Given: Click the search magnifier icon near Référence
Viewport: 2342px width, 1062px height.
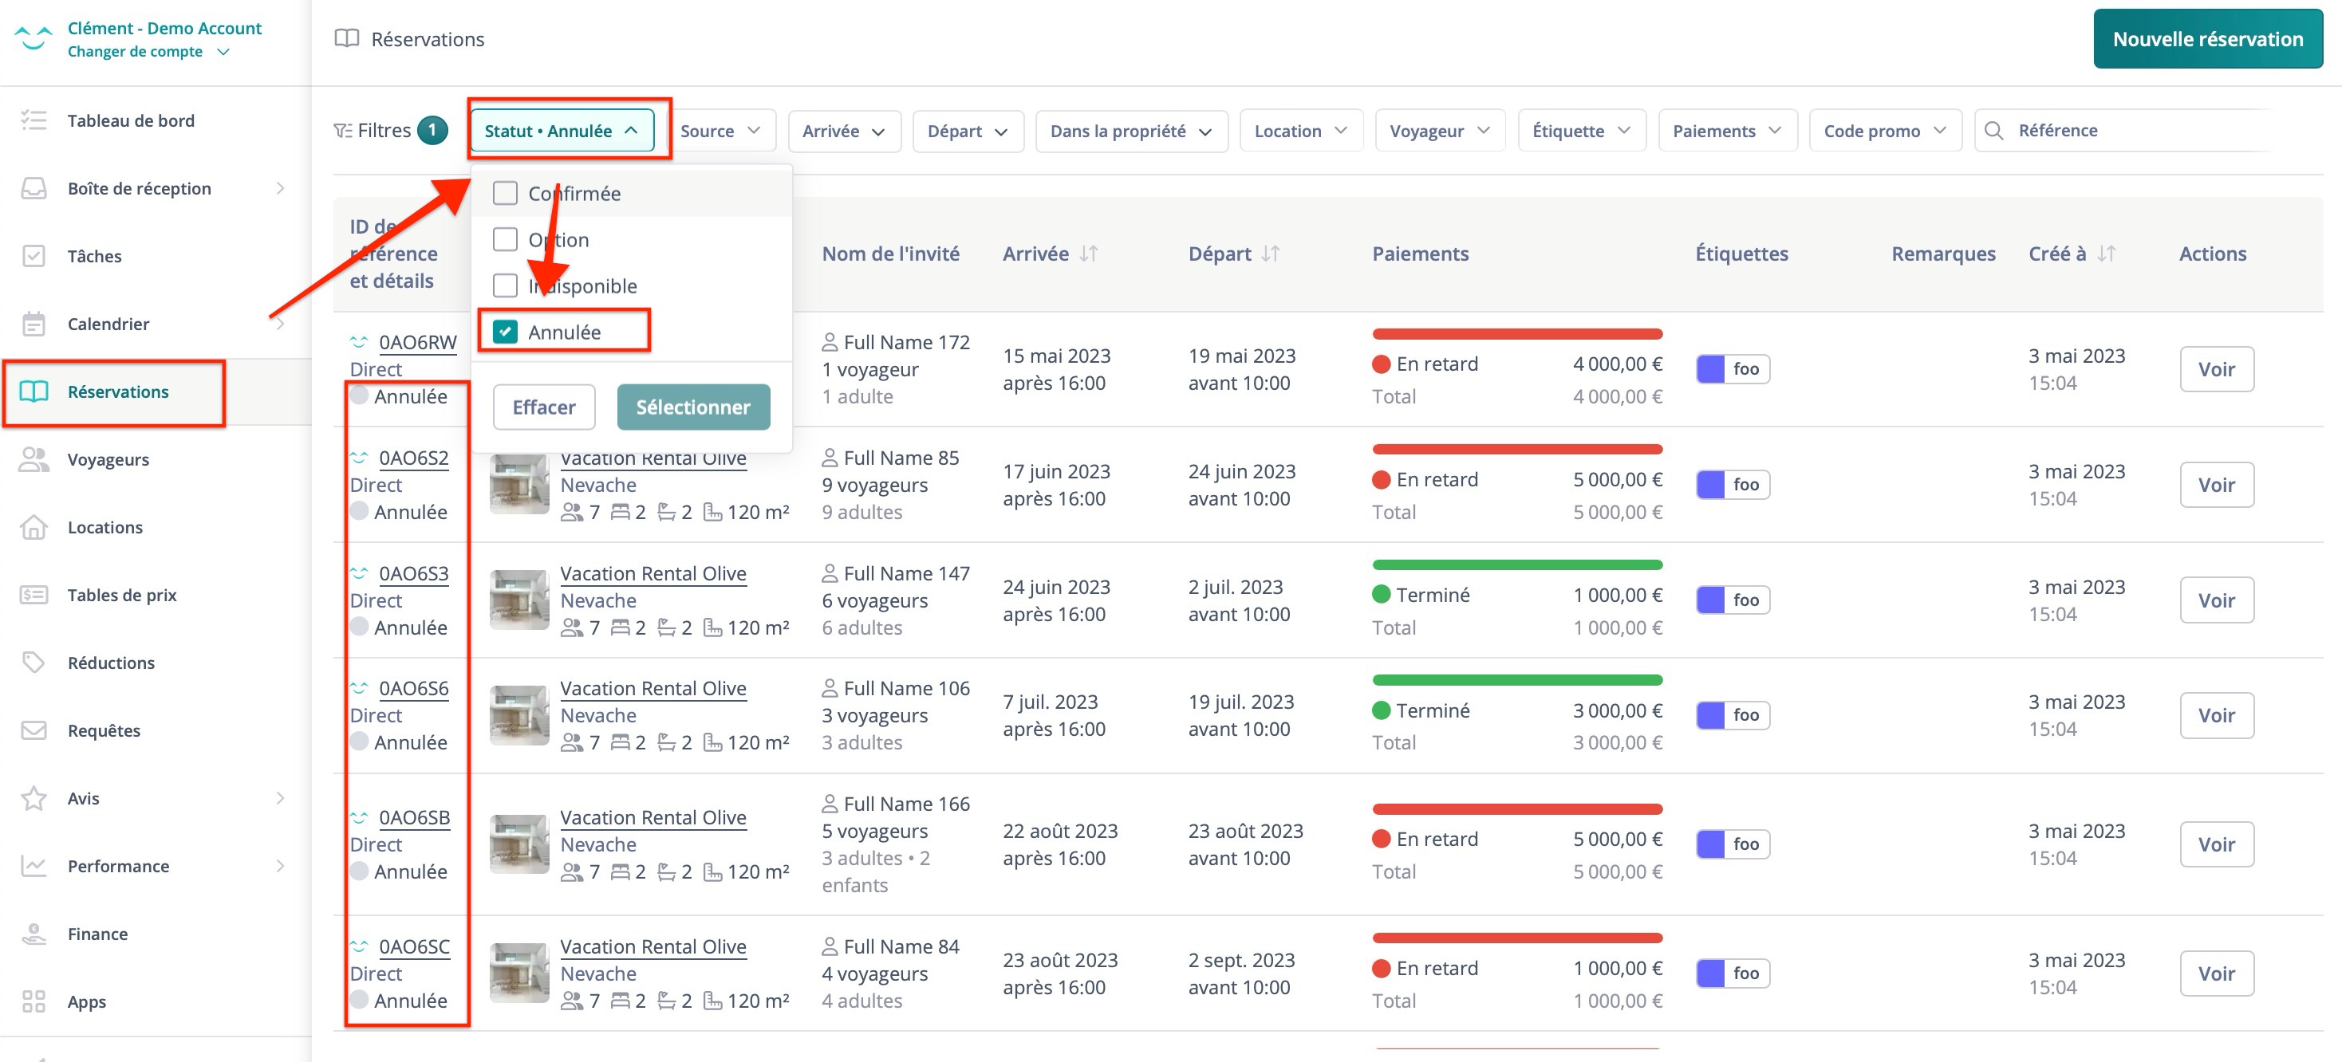Looking at the screenshot, I should click(x=1993, y=131).
